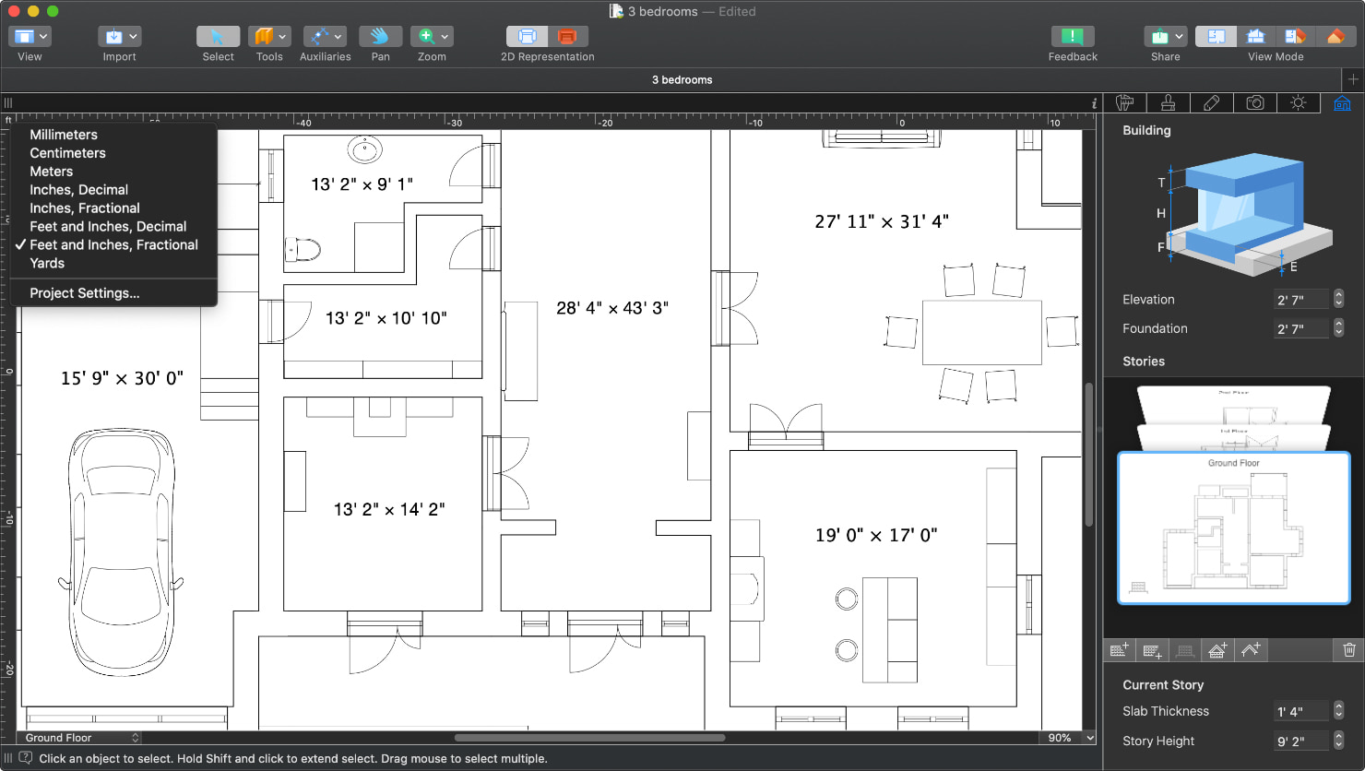This screenshot has height=771, width=1365.
Task: Add a new roof to building
Action: (x=1250, y=650)
